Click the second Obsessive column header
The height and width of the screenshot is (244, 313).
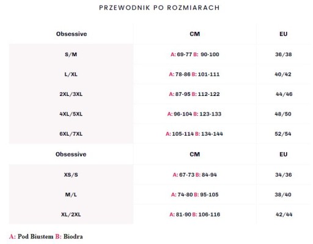(71, 154)
